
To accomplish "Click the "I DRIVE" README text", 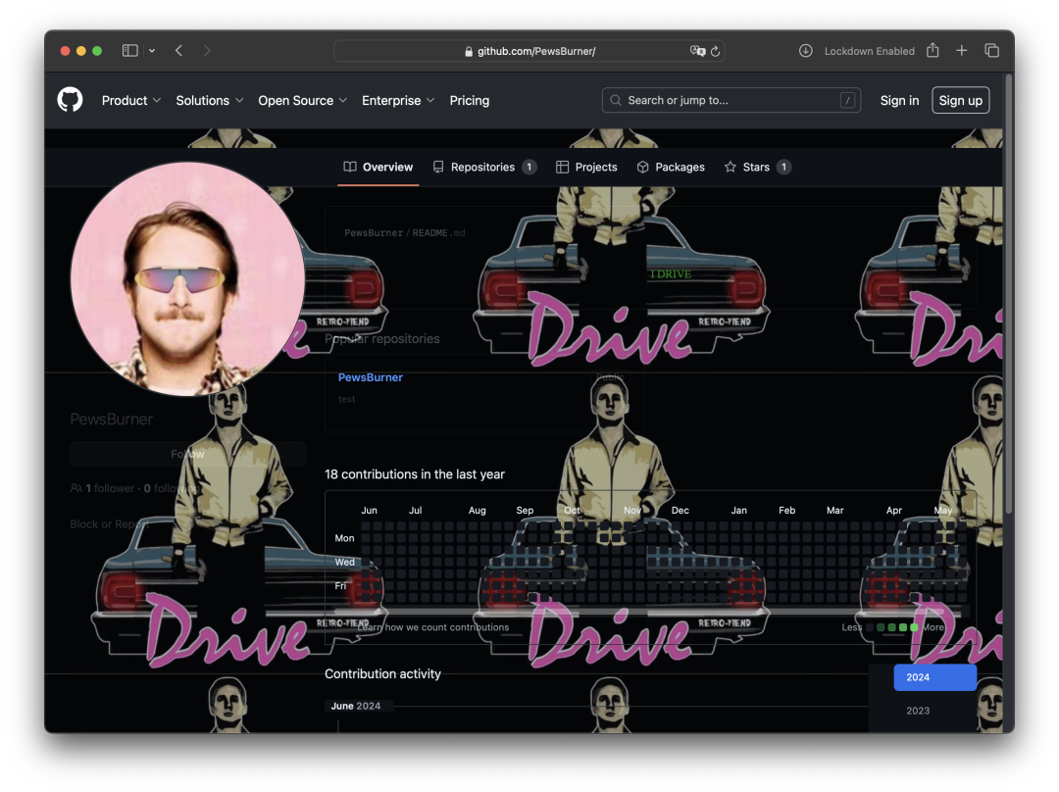I will click(671, 274).
